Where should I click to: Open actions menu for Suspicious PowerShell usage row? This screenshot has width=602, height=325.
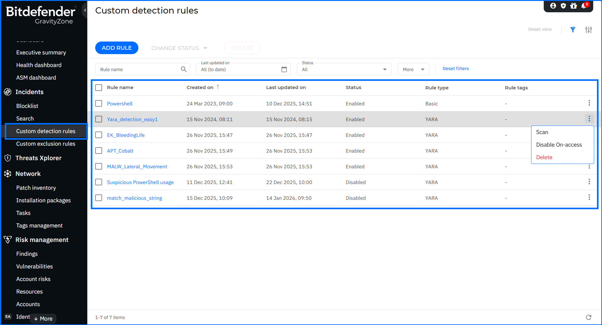589,182
